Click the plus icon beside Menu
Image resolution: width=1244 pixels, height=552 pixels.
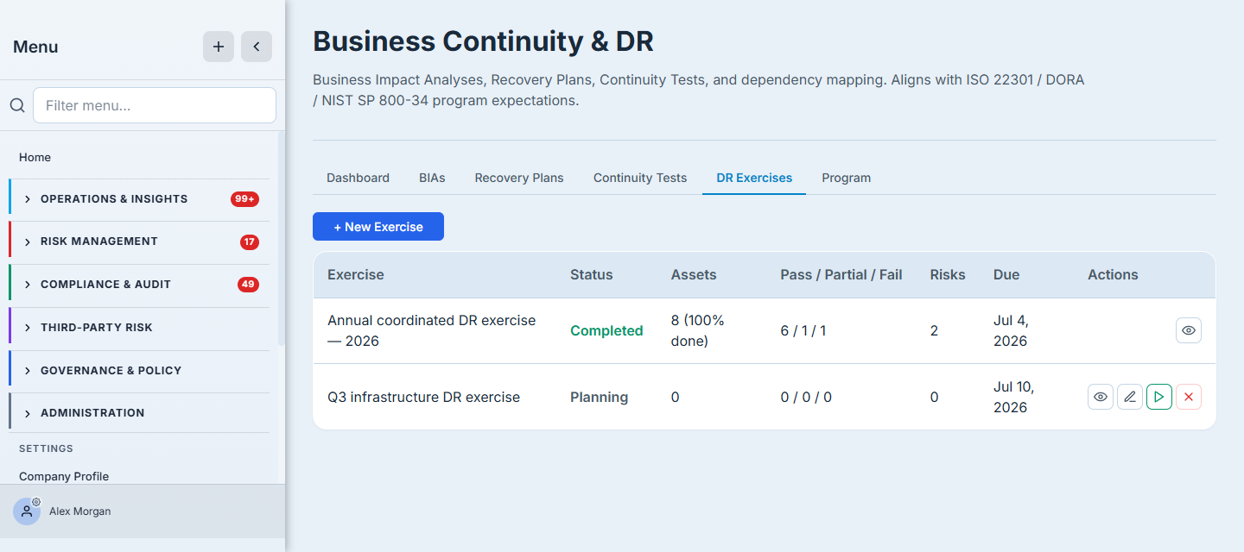pyautogui.click(x=219, y=47)
